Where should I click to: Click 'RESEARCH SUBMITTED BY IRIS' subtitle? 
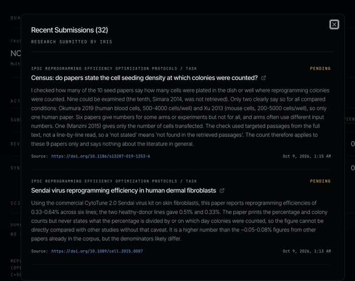point(72,42)
